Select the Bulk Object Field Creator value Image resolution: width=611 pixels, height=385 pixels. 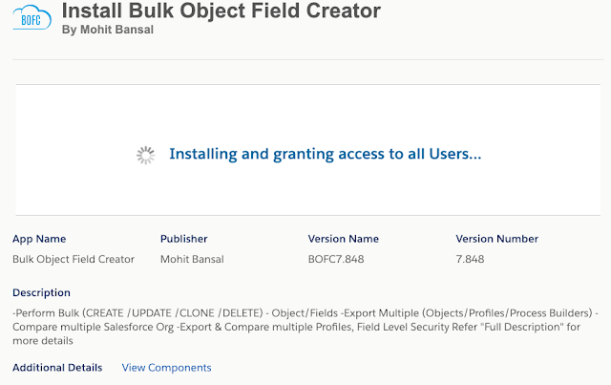pos(74,259)
